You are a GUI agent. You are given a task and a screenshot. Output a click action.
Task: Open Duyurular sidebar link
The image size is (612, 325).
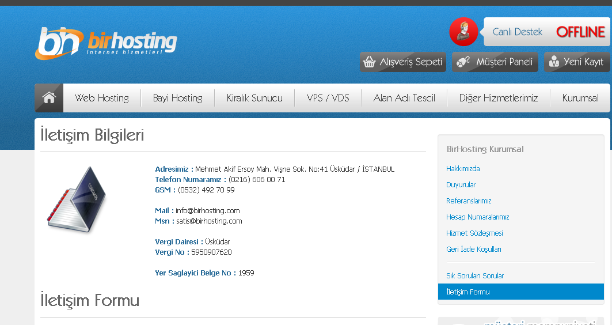click(x=461, y=185)
